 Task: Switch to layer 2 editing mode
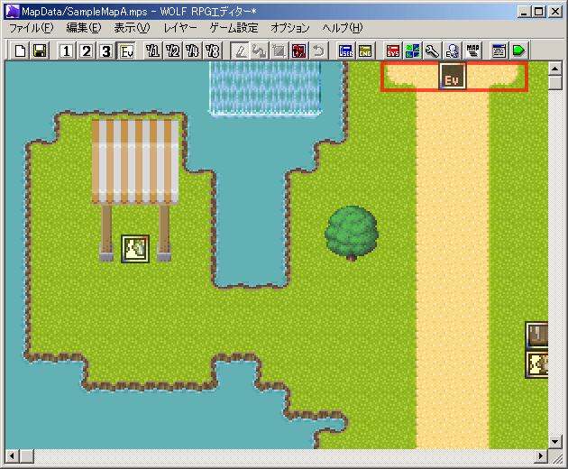pyautogui.click(x=87, y=51)
